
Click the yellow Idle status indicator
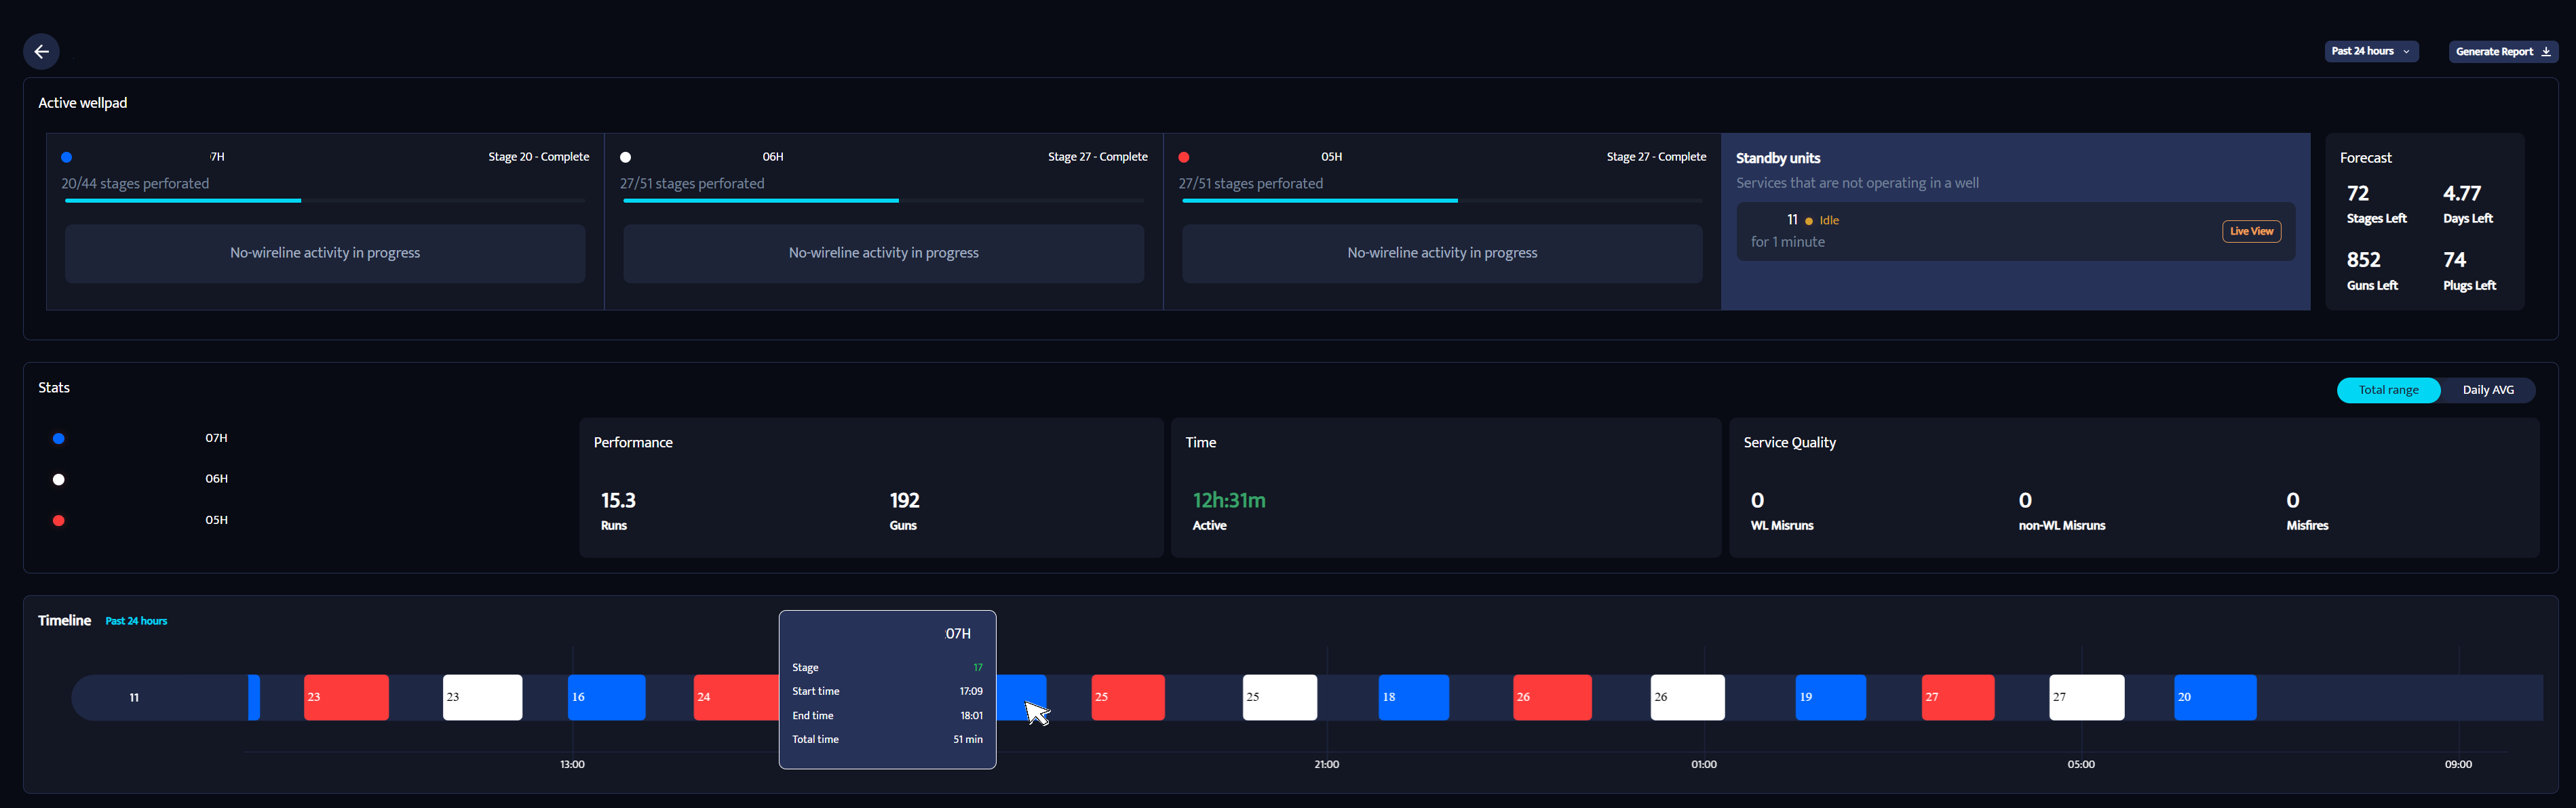pyautogui.click(x=1809, y=221)
